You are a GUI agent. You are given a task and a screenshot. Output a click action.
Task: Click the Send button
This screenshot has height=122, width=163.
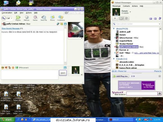(x=63, y=73)
